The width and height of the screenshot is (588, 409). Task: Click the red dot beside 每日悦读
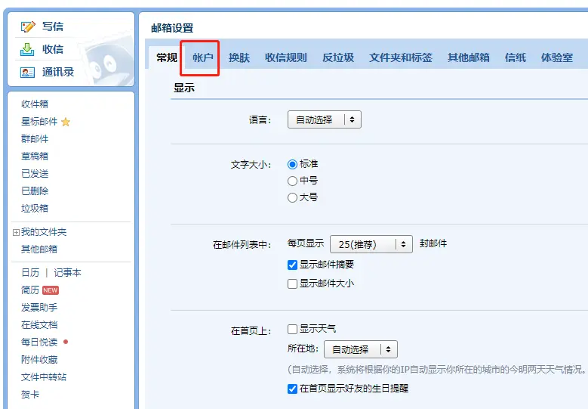point(66,342)
